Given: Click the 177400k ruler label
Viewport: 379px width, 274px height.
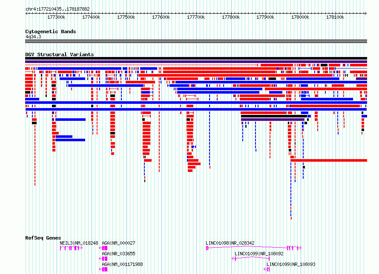Looking at the screenshot, I should click(x=91, y=17).
